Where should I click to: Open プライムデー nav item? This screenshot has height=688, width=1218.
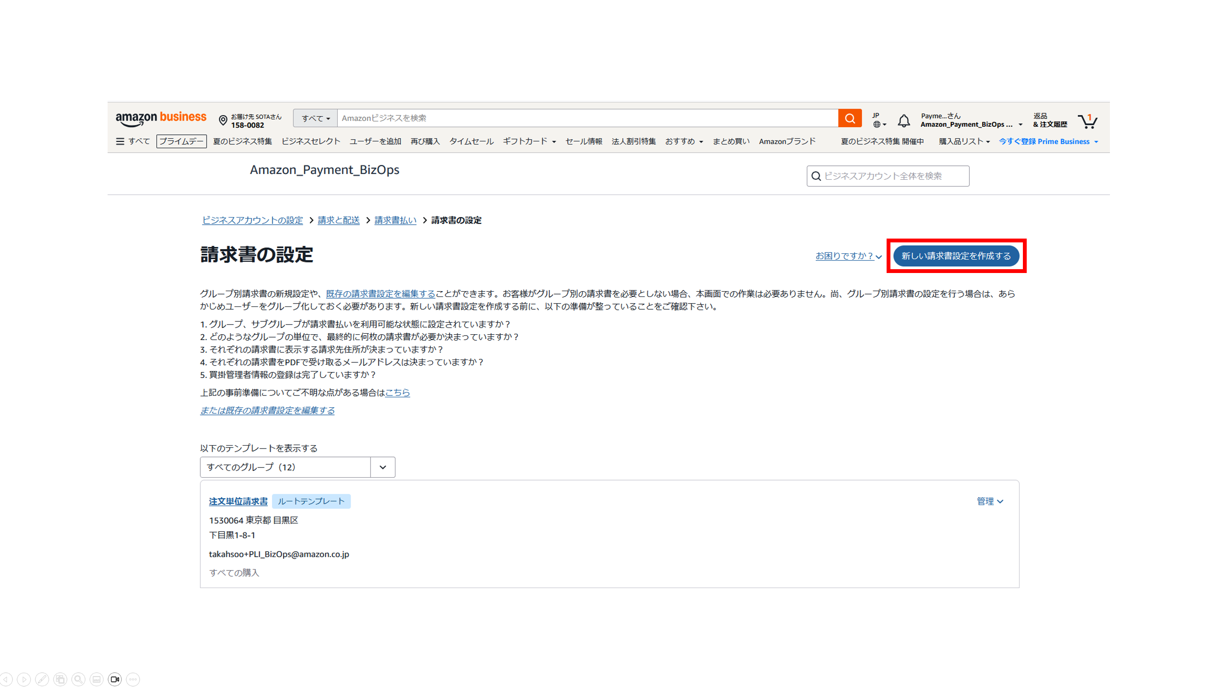[x=181, y=142]
